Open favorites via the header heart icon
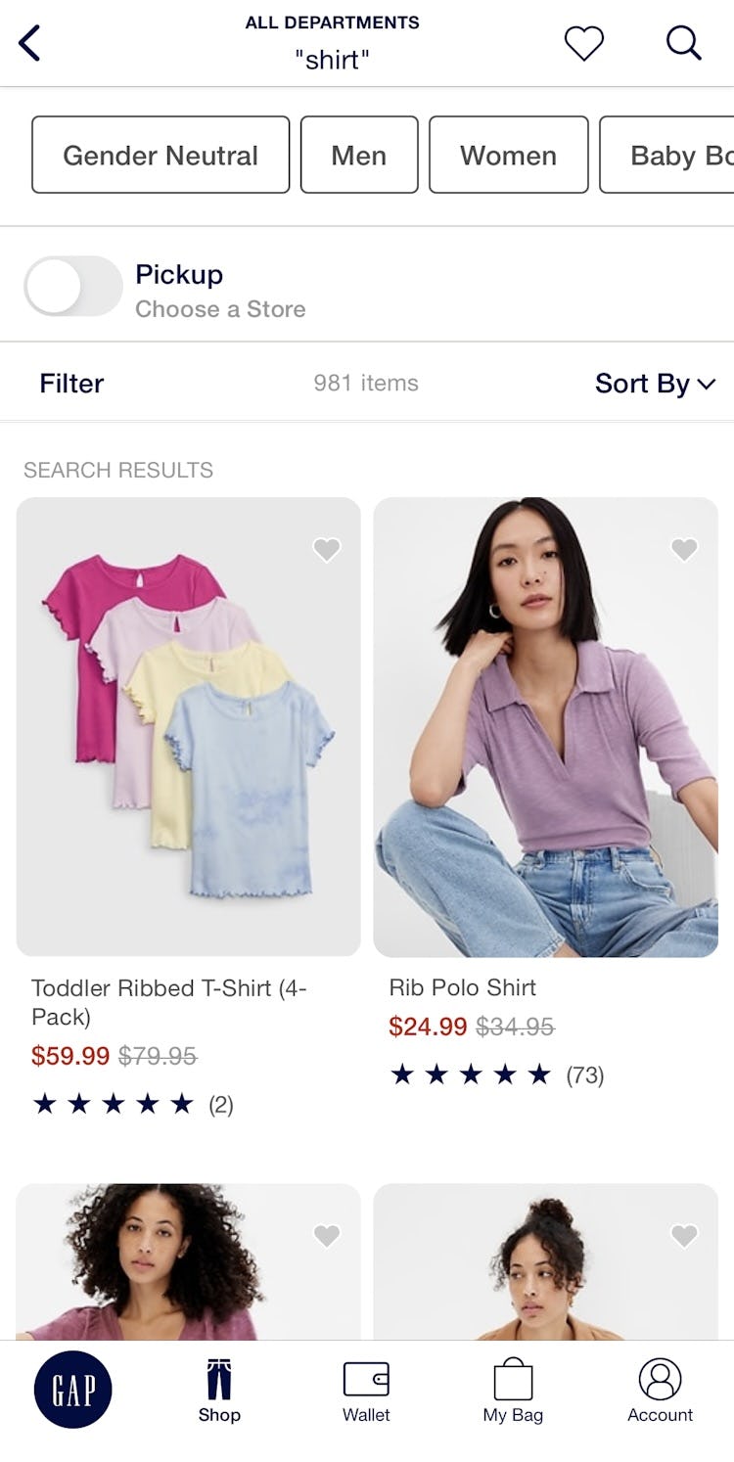The height and width of the screenshot is (1462, 734). (x=584, y=43)
